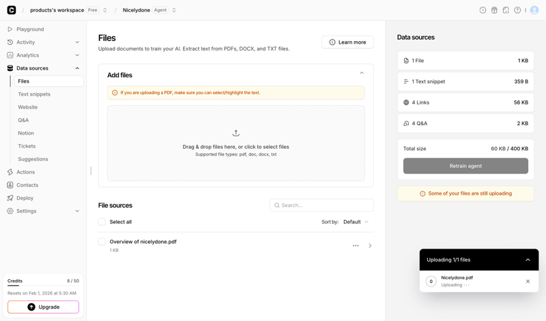Open the workspace switcher chevrons

point(105,10)
